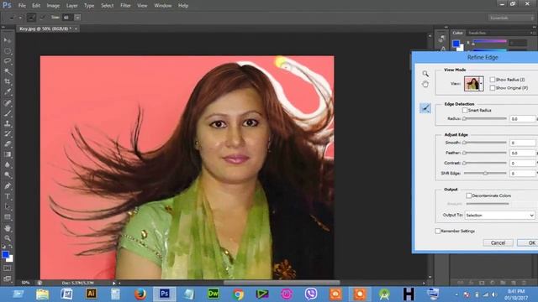
Task: Click the Shift Edge slider handle
Action: click(486, 174)
